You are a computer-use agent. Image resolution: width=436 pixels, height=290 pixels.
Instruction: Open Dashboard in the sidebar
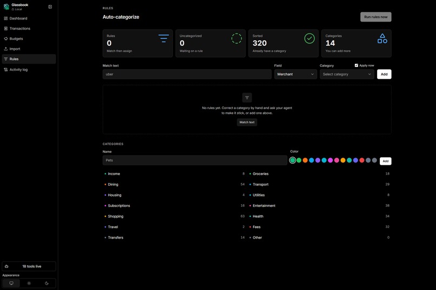[29, 18]
